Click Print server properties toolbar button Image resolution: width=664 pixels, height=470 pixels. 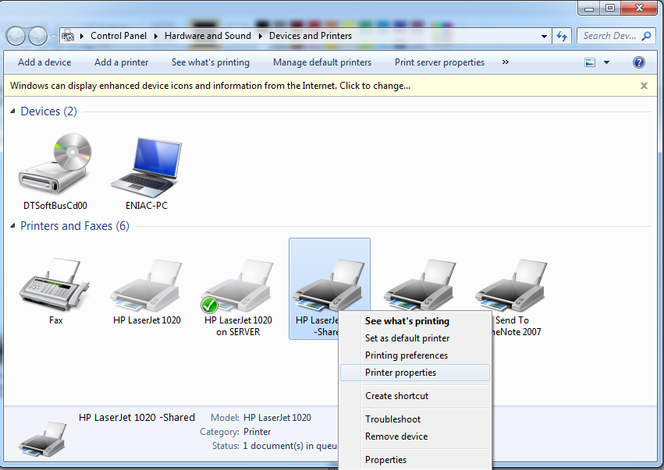439,62
